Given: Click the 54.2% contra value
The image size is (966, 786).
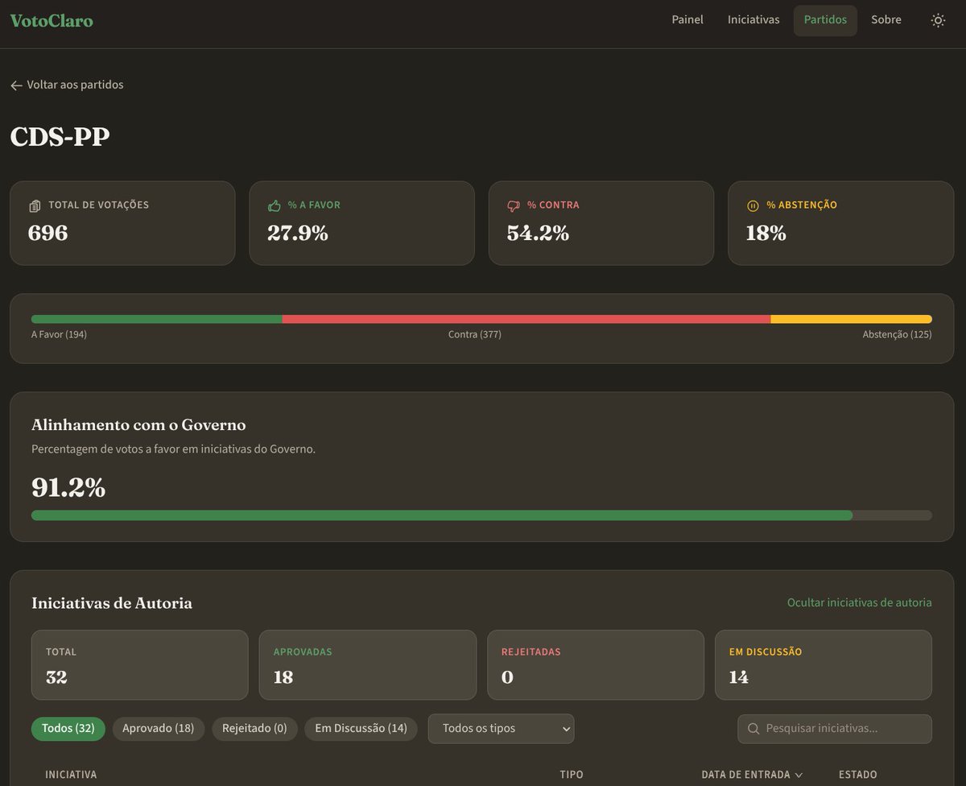Looking at the screenshot, I should coord(538,234).
